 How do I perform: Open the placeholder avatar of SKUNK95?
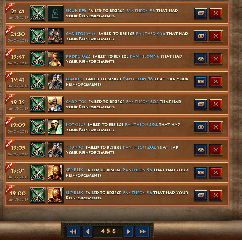55,13
